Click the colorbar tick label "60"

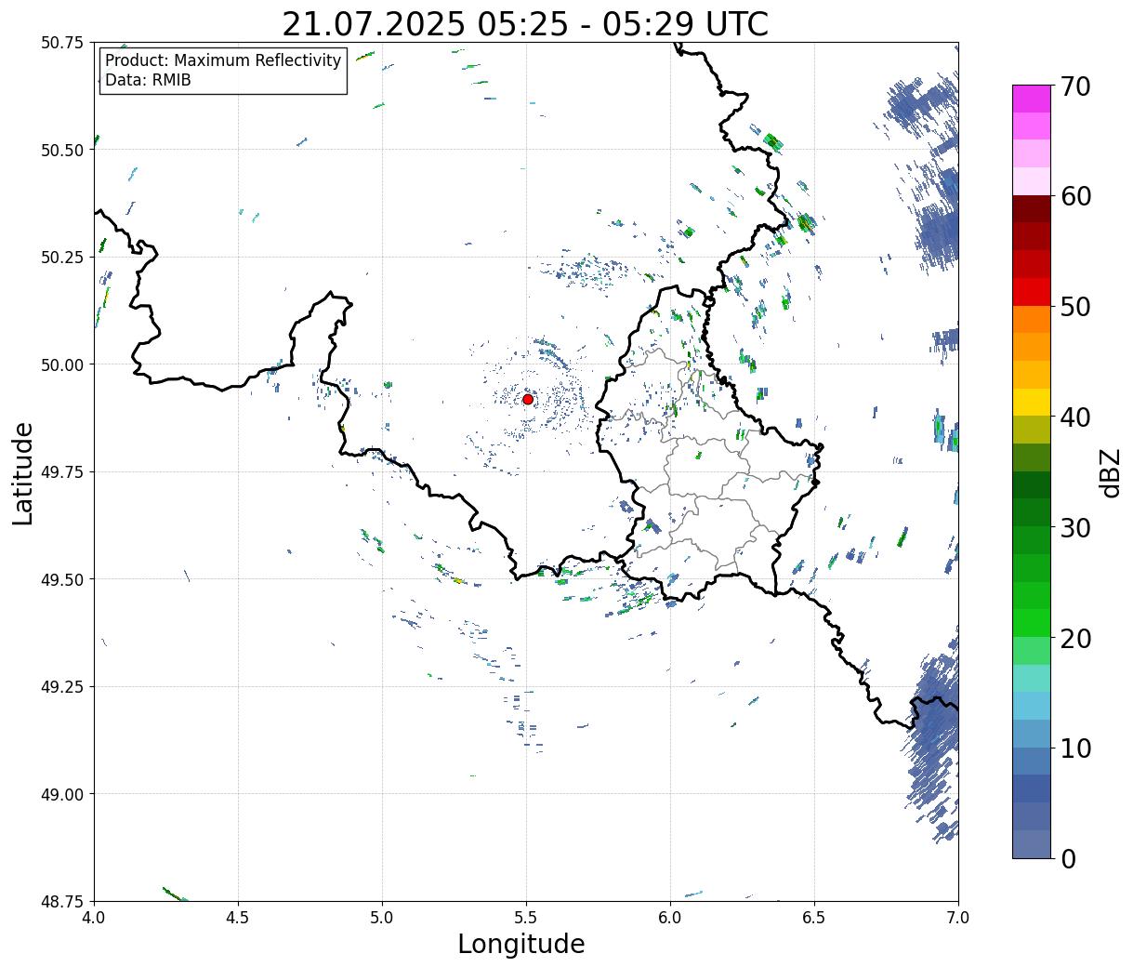coord(1075,196)
